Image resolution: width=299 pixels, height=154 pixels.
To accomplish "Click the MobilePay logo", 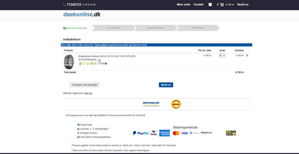I will coord(194,133).
